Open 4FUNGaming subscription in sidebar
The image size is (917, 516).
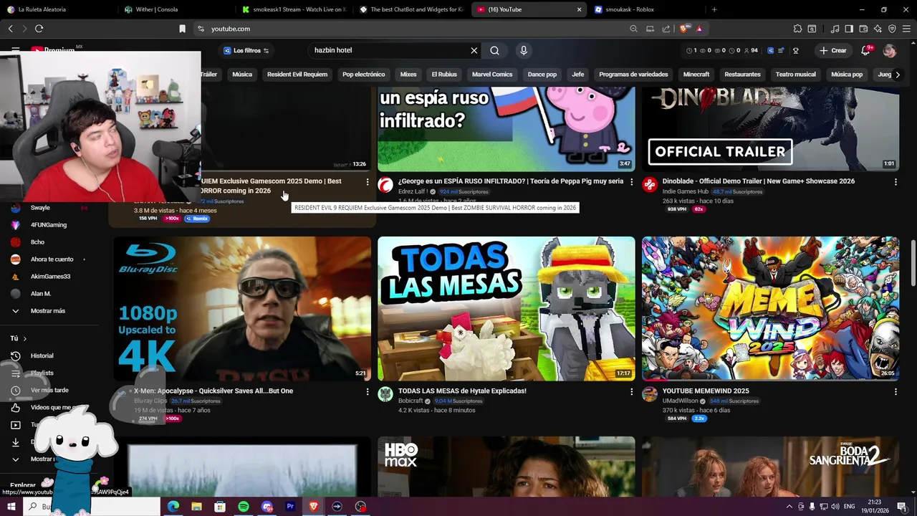pyautogui.click(x=48, y=225)
